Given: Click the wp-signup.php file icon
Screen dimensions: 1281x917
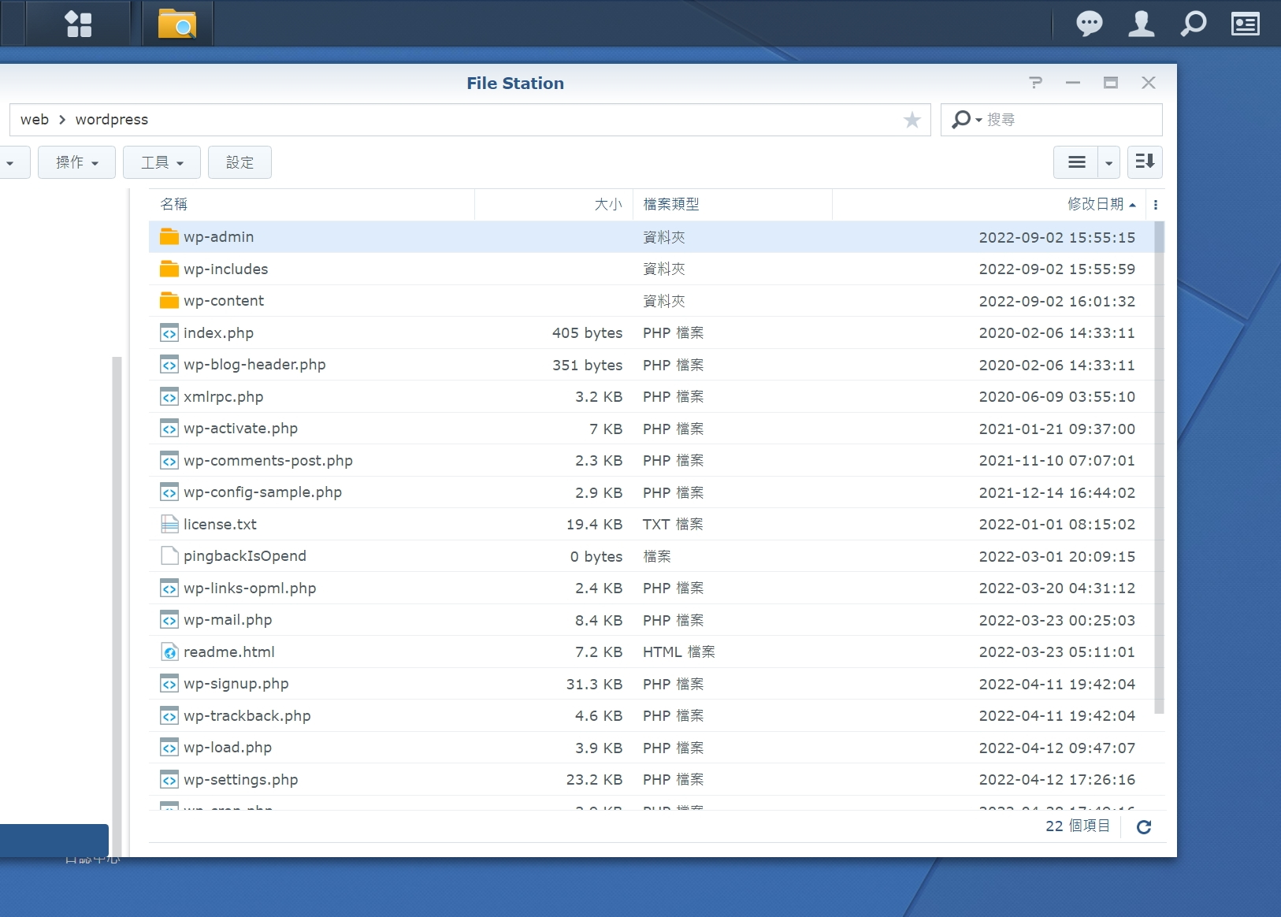Looking at the screenshot, I should [x=169, y=684].
